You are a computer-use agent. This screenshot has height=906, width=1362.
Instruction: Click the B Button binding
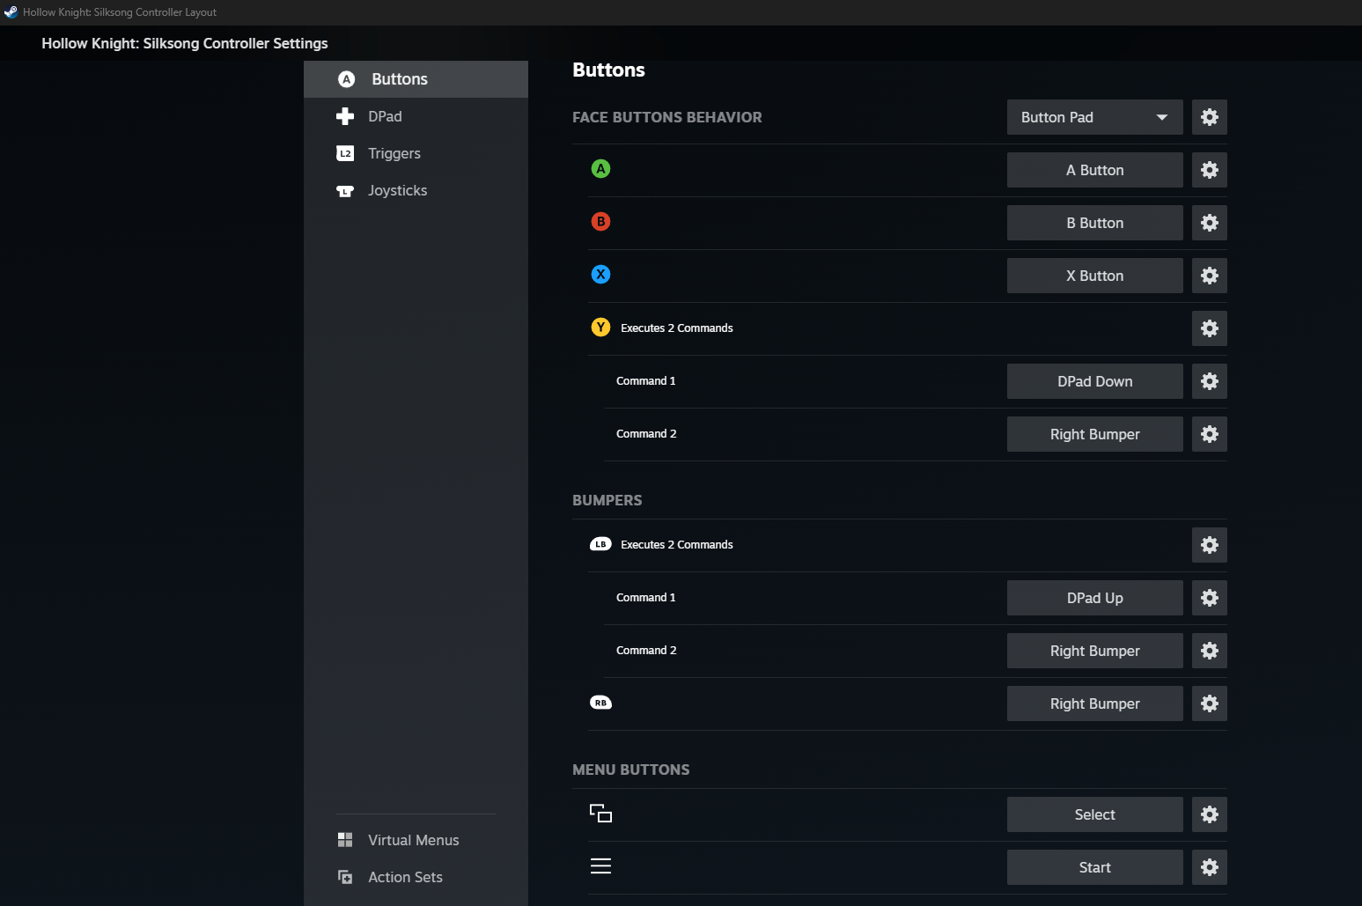coord(1095,223)
